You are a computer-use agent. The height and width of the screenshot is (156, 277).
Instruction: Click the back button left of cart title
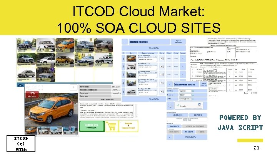tap(125, 42)
